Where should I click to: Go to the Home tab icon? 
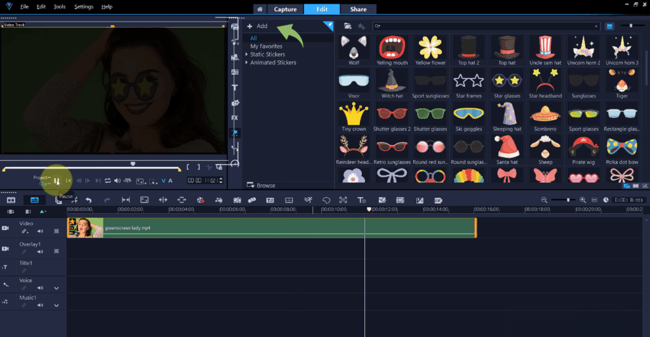pyautogui.click(x=260, y=9)
